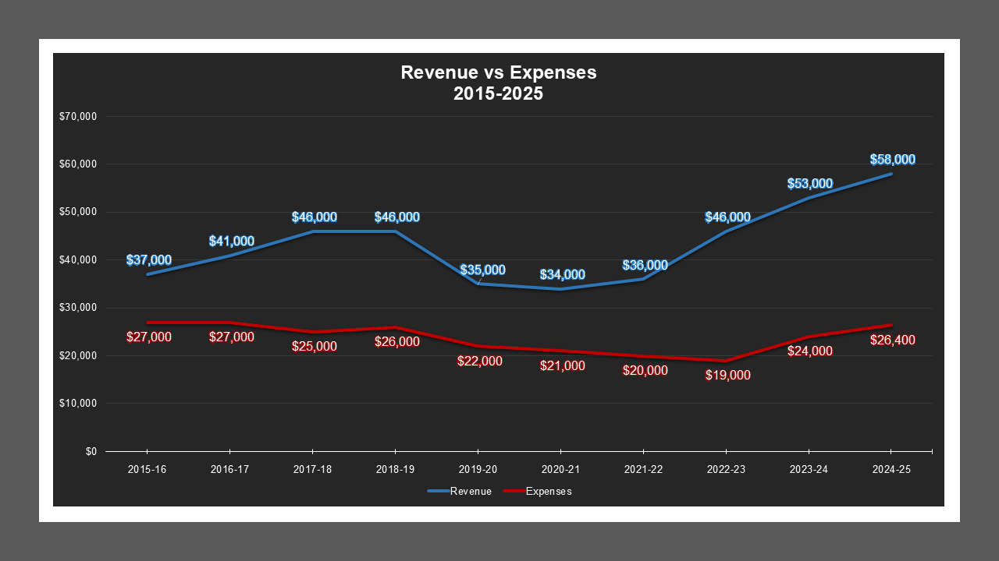Click the $46,000 label above 2017-18
This screenshot has width=999, height=561.
tap(315, 217)
